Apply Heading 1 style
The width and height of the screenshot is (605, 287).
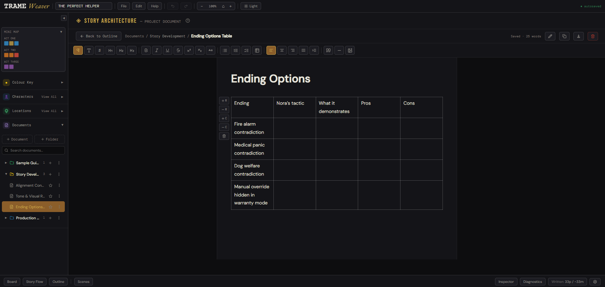point(110,50)
